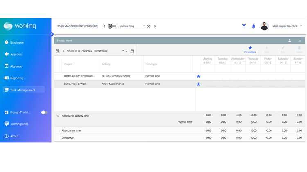Collapse the sidebar with the round arrow button
The height and width of the screenshot is (172, 307).
(x=52, y=34)
